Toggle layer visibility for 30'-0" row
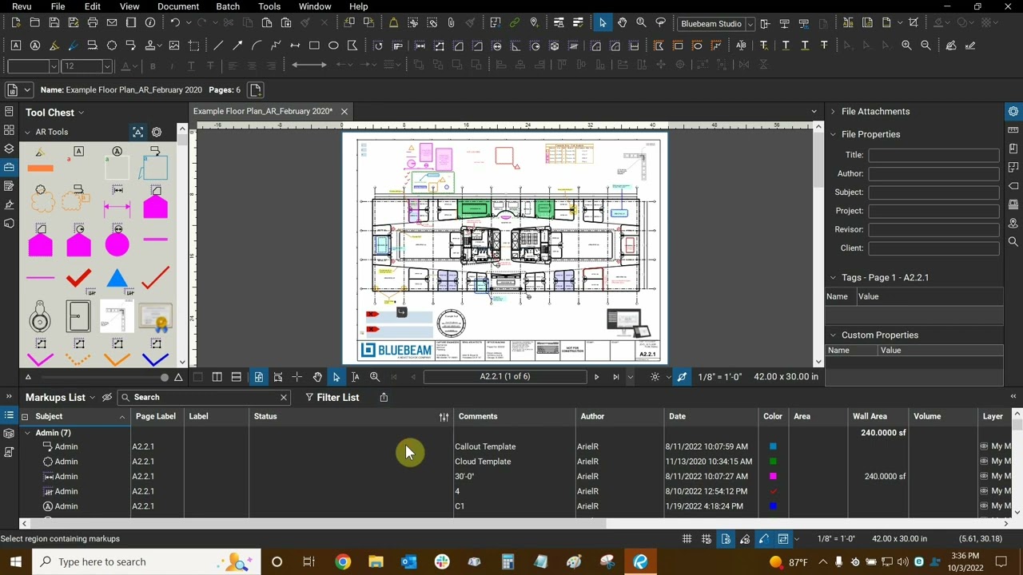This screenshot has width=1023, height=575. tap(984, 476)
